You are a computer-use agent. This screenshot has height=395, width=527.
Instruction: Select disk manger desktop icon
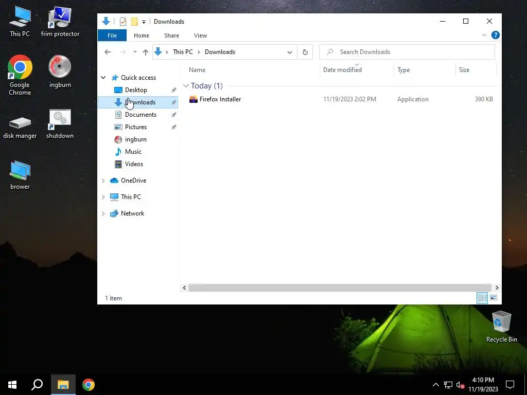tap(20, 127)
